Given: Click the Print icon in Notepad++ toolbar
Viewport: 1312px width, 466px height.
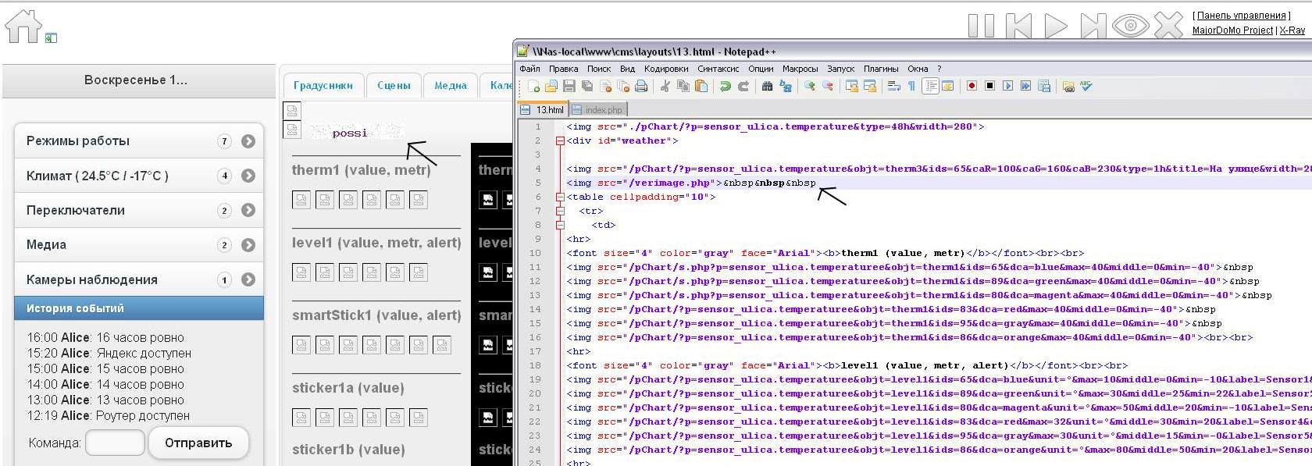Looking at the screenshot, I should click(x=641, y=86).
